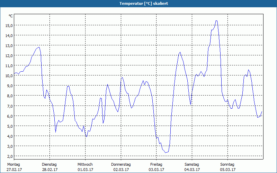Select the 01.03.17 date label

[x=85, y=170]
